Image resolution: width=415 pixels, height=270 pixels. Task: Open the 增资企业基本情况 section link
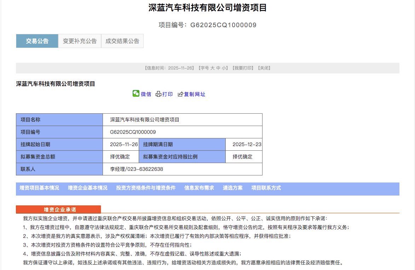tap(88, 188)
